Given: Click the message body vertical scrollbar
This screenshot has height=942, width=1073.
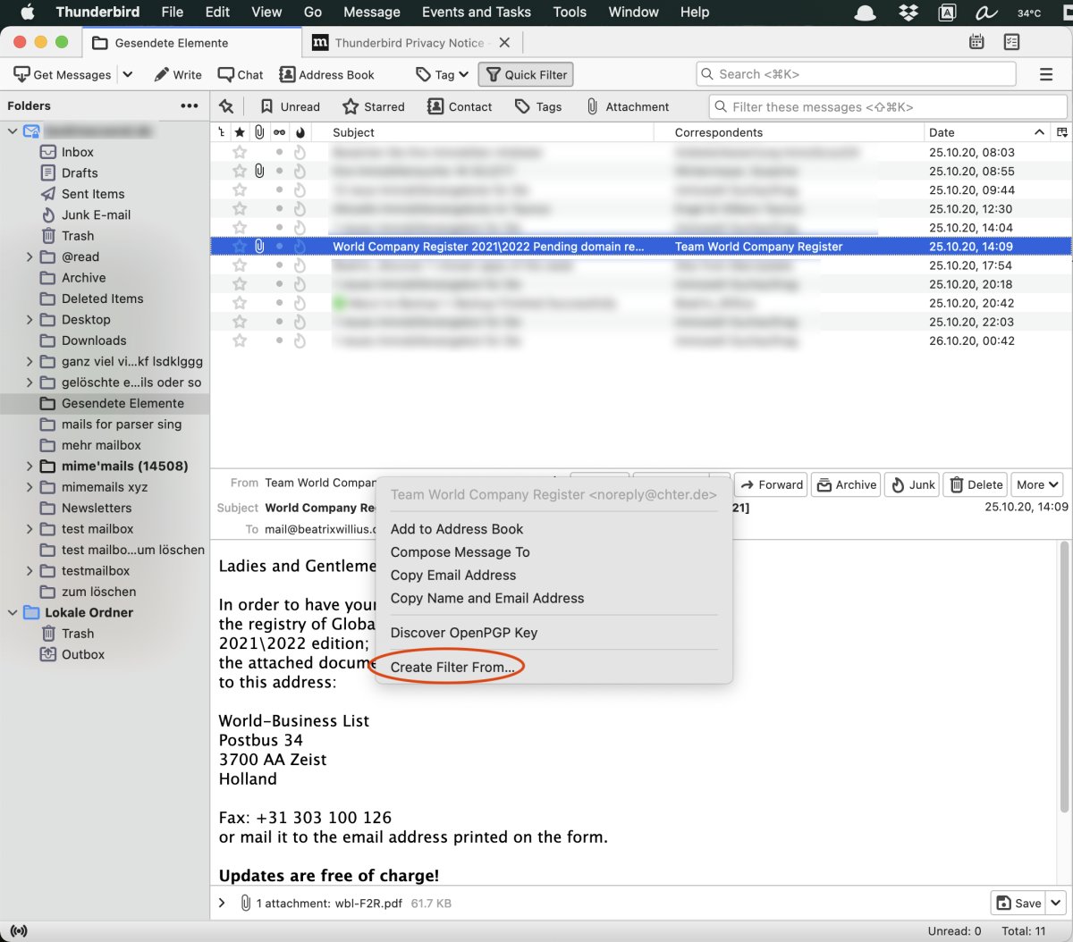Looking at the screenshot, I should coord(1064,677).
